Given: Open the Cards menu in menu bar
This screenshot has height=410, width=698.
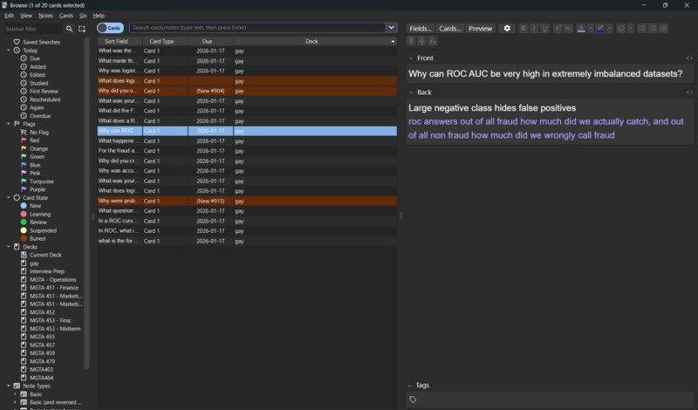Looking at the screenshot, I should pyautogui.click(x=66, y=16).
